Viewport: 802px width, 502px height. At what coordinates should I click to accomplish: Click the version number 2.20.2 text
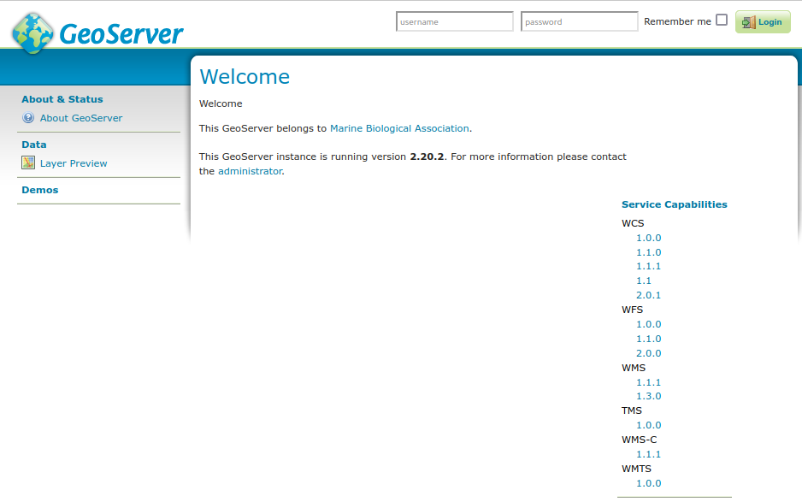click(x=427, y=157)
